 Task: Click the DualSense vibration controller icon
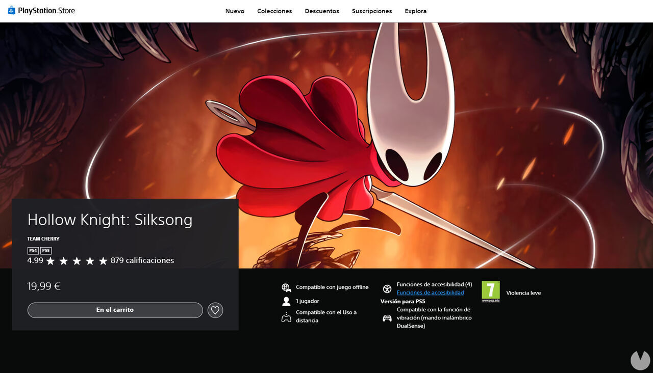pos(387,317)
